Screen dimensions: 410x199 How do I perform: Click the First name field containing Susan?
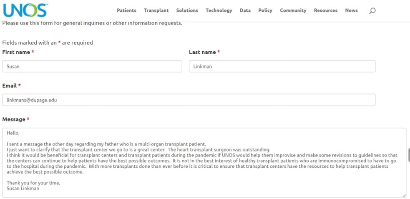(x=92, y=66)
